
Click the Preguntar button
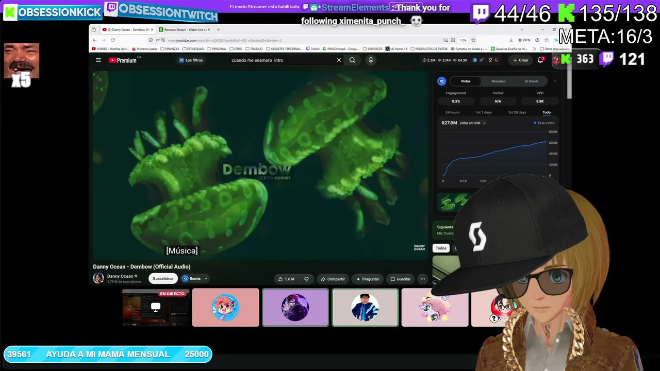click(x=368, y=279)
